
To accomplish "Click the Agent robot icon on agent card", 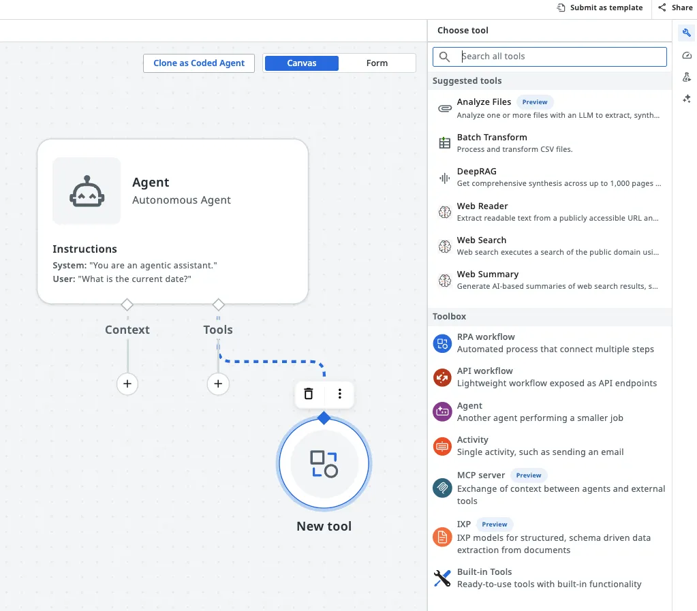I will pos(87,191).
